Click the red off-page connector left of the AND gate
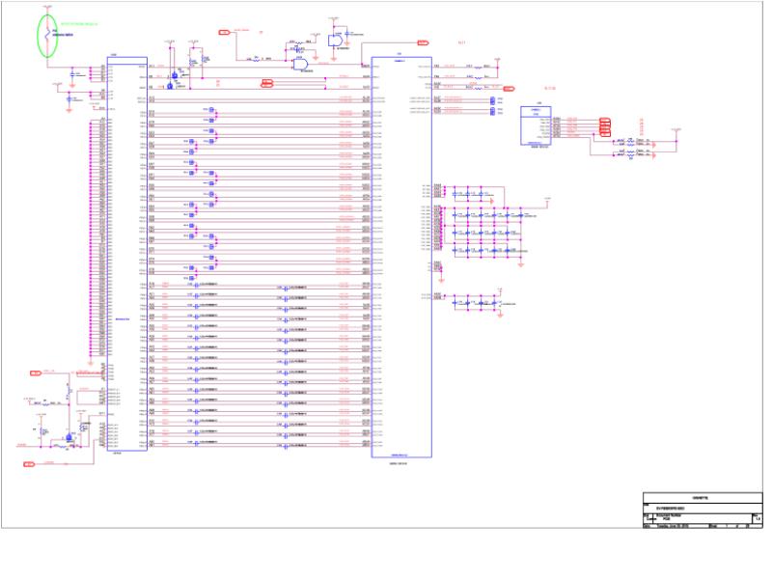This screenshot has height=579, width=772. [x=224, y=33]
